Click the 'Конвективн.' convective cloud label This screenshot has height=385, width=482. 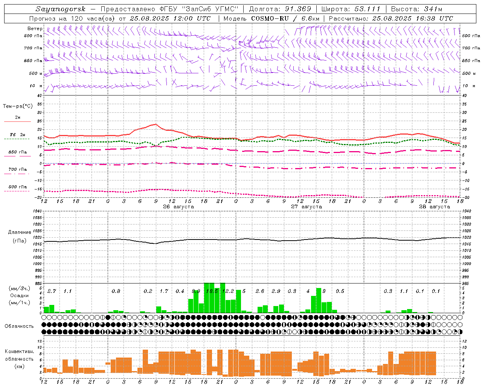pyautogui.click(x=19, y=352)
